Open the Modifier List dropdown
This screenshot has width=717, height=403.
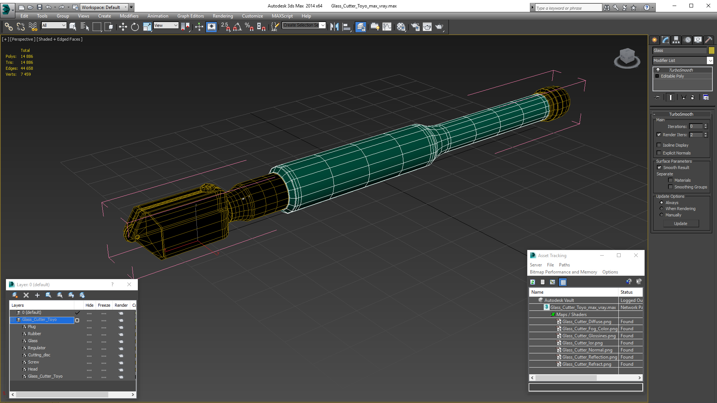coord(710,60)
